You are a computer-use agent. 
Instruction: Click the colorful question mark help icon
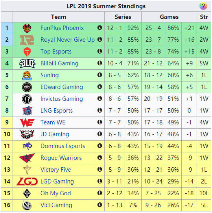(x=203, y=6)
